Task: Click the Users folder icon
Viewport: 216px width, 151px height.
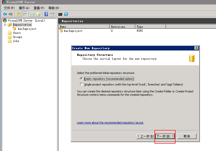Action: 10,33
